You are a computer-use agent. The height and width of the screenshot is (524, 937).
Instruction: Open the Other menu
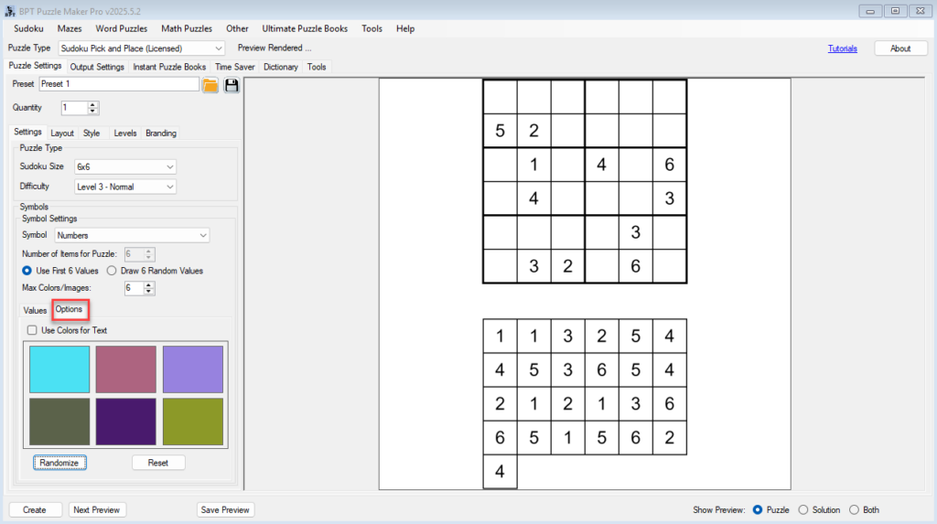pyautogui.click(x=237, y=28)
